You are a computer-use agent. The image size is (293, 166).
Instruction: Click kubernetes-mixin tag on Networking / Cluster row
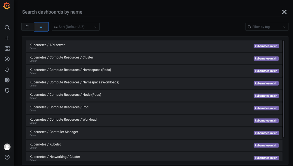point(266,158)
